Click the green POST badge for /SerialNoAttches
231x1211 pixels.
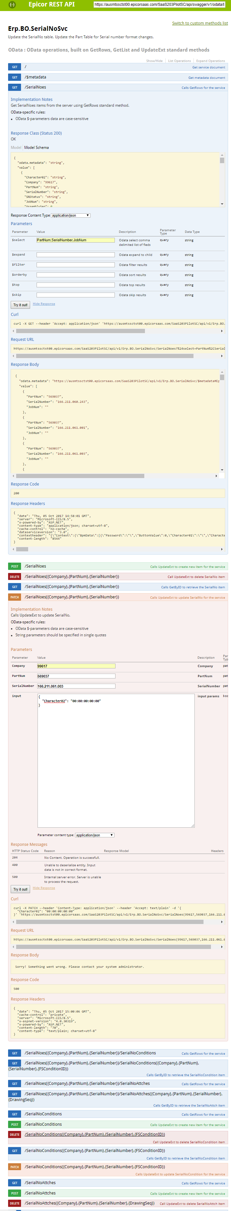click(x=15, y=1193)
